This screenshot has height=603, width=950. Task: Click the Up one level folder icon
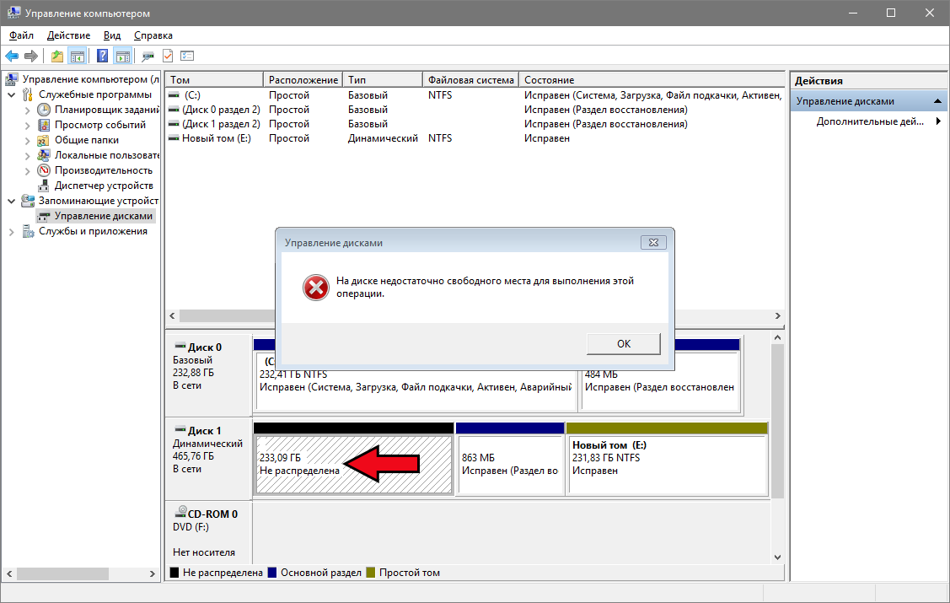tap(56, 56)
